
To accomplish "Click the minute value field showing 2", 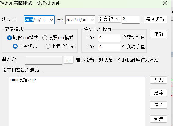I will (131, 19).
